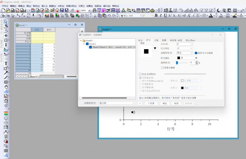The width and height of the screenshot is (246, 159).
Task: Click the color palette bars icon in left toolbar
Action: click(6, 113)
